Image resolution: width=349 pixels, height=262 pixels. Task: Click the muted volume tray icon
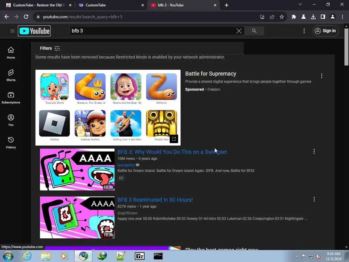pos(318,257)
